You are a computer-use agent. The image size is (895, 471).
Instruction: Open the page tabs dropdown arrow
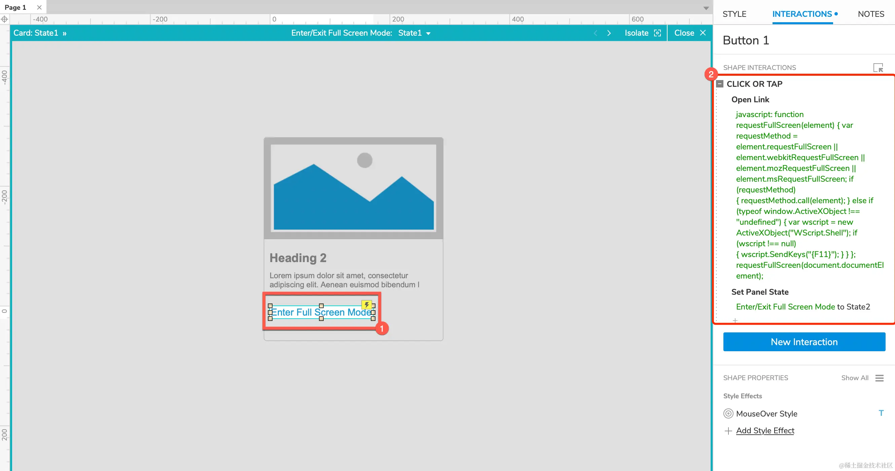[x=706, y=8]
